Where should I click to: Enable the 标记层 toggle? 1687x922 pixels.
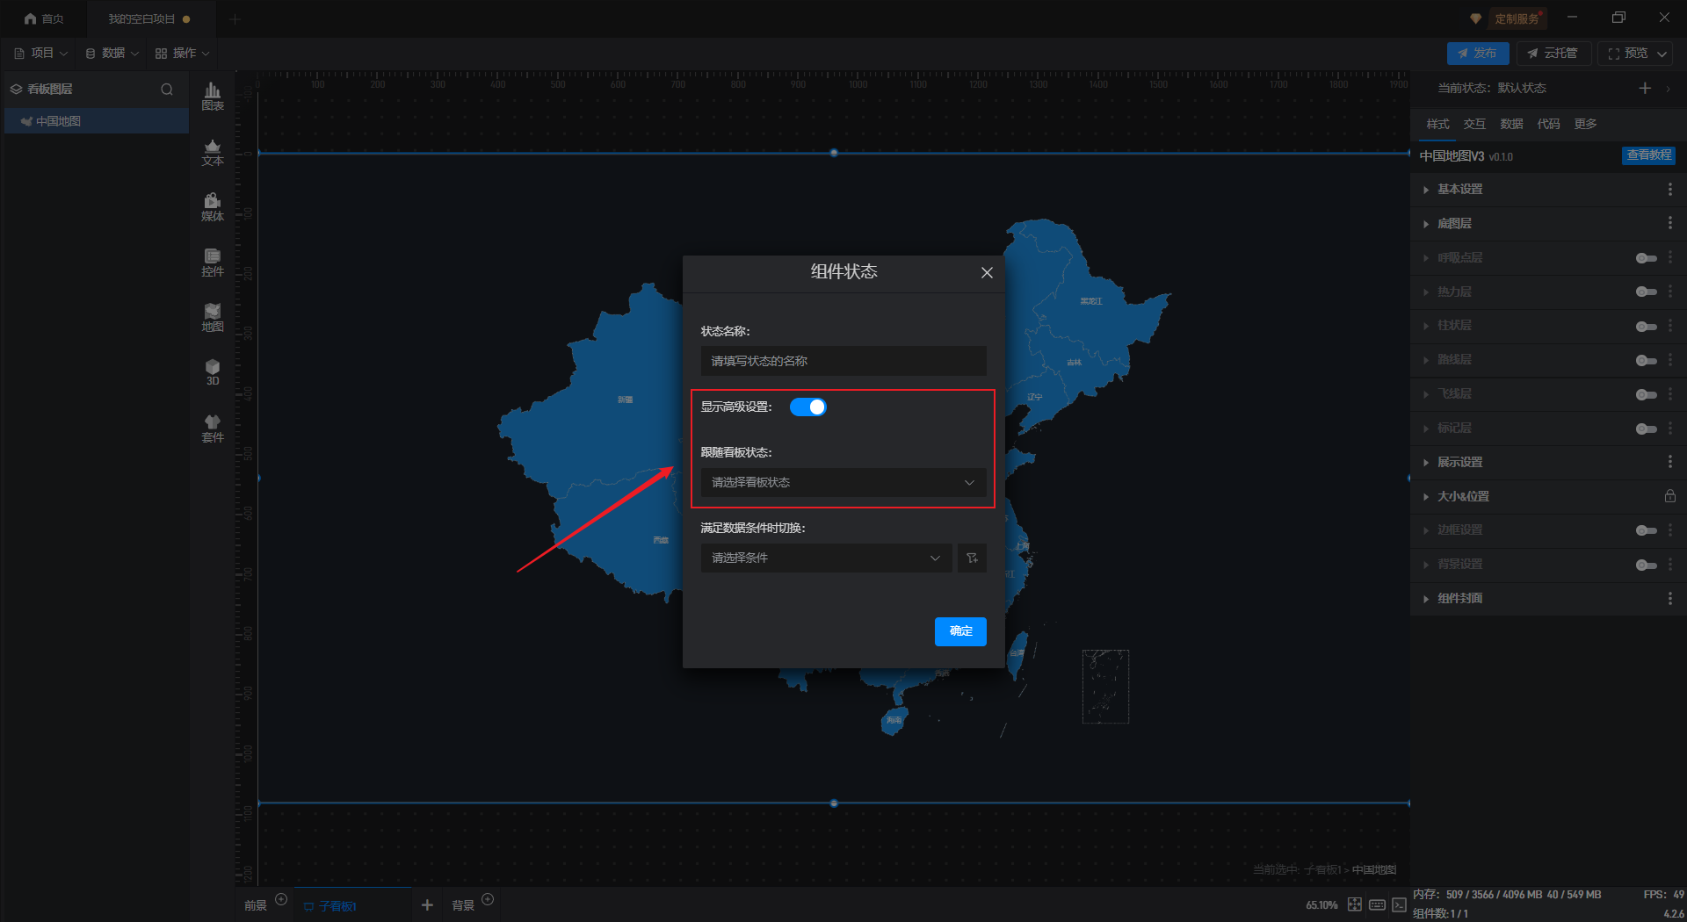coord(1646,429)
